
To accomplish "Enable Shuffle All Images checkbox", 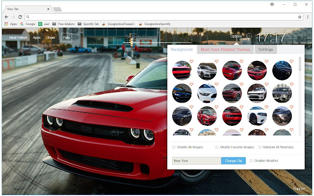I will tap(174, 147).
